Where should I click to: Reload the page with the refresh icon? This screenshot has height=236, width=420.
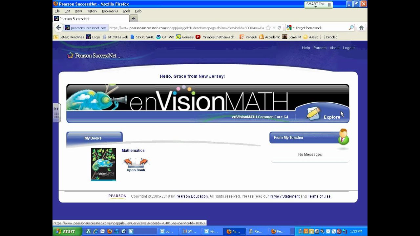tap(280, 28)
